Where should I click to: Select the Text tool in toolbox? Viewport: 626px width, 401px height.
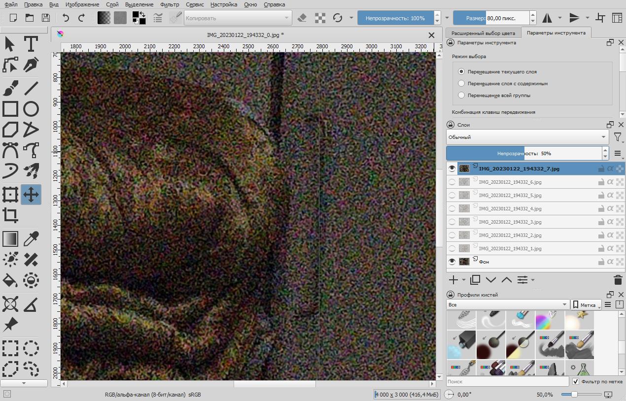click(x=31, y=44)
